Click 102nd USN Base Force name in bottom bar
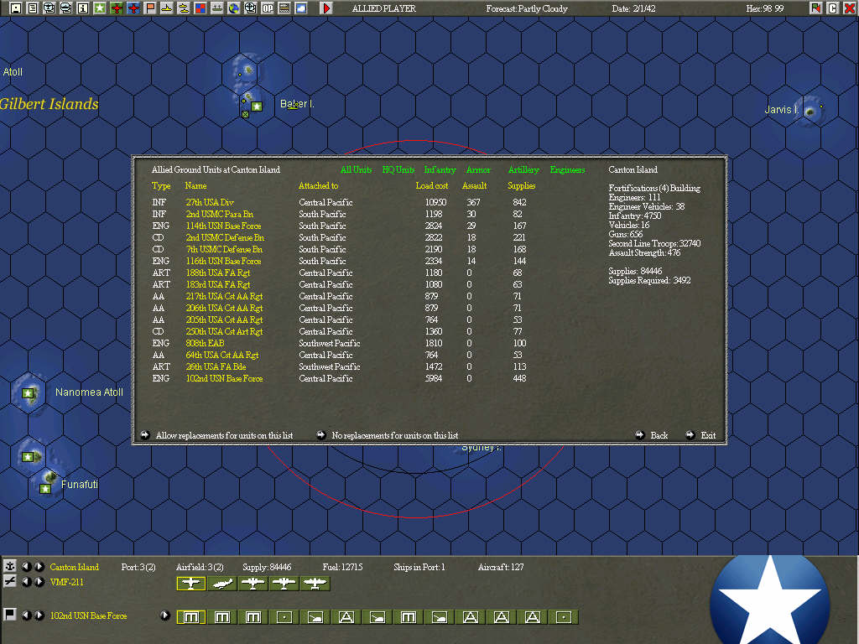Image resolution: width=859 pixels, height=644 pixels. (x=88, y=615)
